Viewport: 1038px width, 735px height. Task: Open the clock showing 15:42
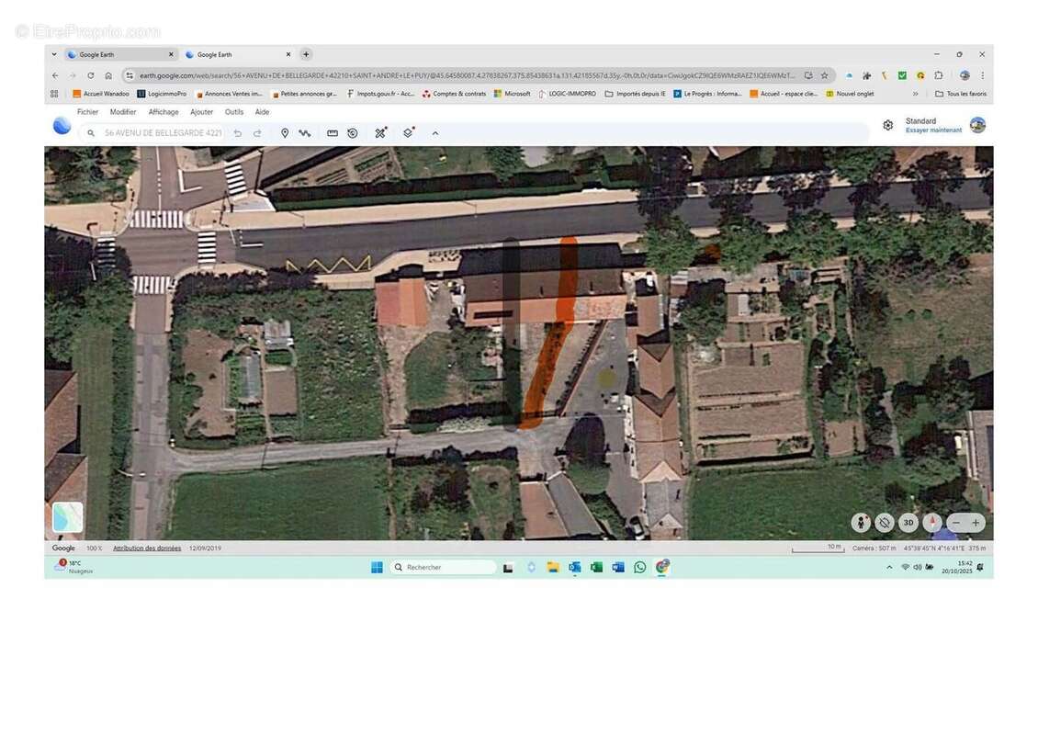pos(956,567)
